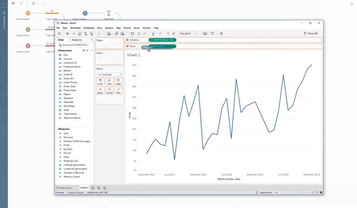
Task: Click the notification bell in background window
Action: tap(352, 3)
